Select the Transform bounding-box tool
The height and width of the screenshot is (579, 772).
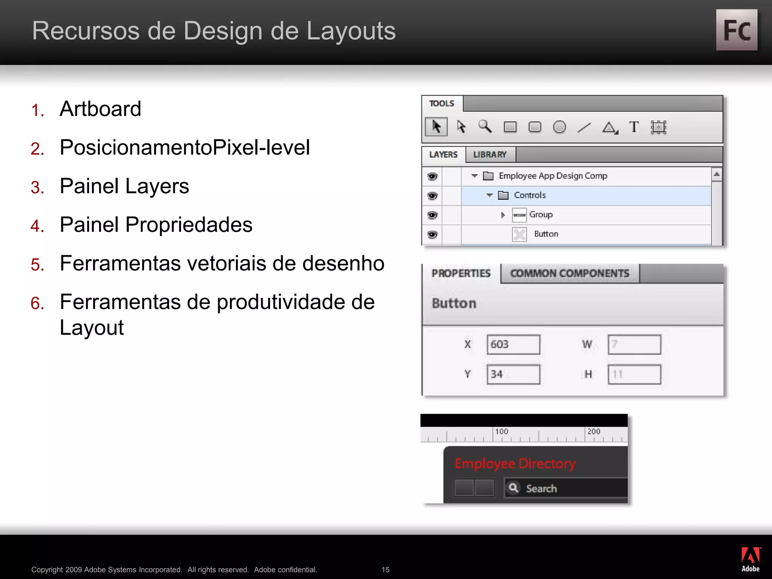[x=659, y=127]
